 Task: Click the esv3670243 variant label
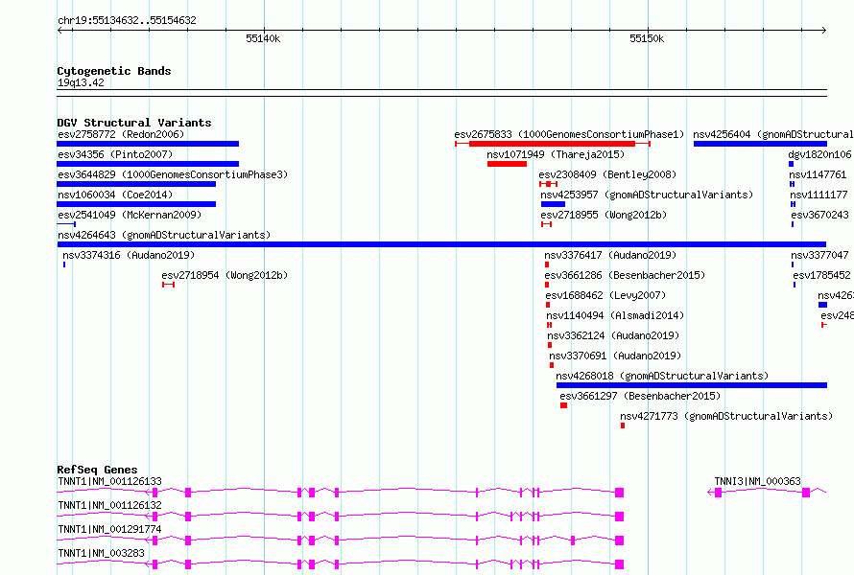tap(819, 215)
